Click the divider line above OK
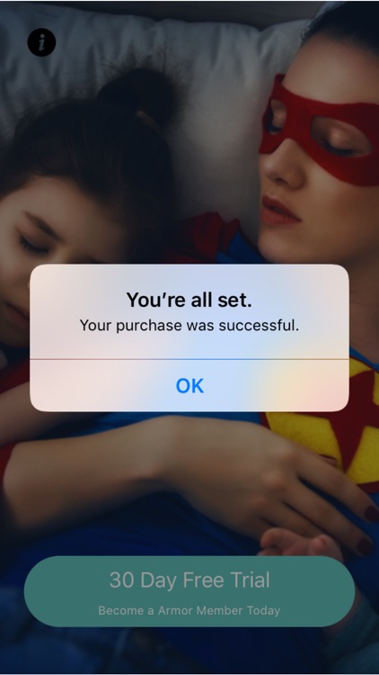Image resolution: width=379 pixels, height=675 pixels. (189, 359)
